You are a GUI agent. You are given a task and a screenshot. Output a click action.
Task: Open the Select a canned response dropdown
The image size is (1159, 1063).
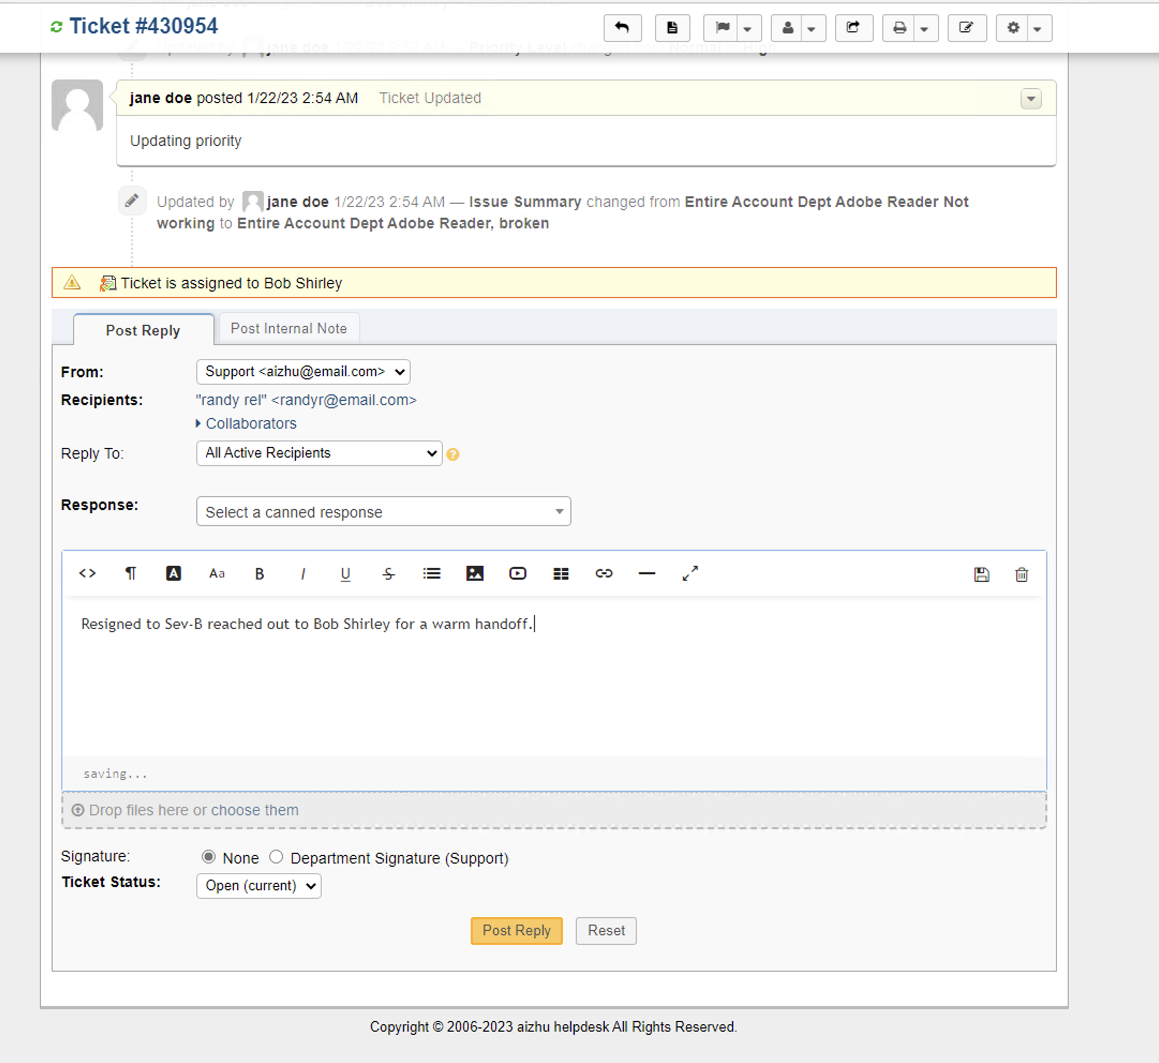[x=383, y=511]
